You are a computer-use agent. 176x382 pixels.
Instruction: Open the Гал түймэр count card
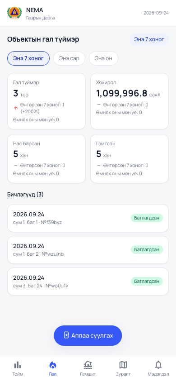(x=46, y=101)
